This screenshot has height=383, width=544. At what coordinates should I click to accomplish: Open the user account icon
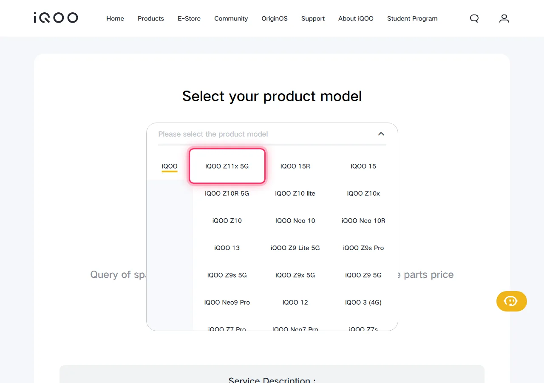click(504, 18)
